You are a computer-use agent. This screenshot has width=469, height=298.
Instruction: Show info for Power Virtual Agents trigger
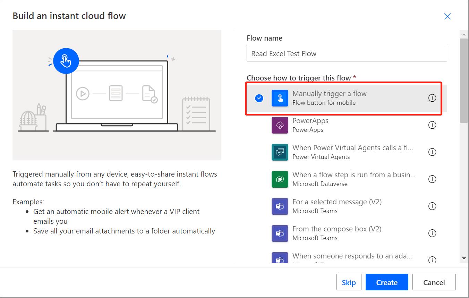click(432, 152)
